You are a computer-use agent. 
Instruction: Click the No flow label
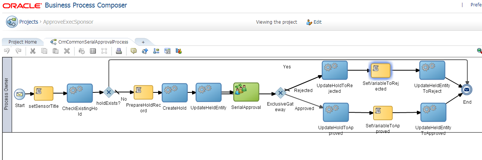(x=124, y=99)
